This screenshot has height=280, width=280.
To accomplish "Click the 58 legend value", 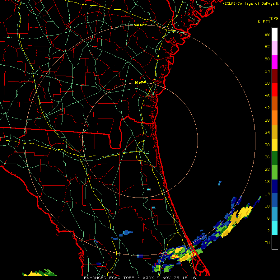I will pos(267,59).
